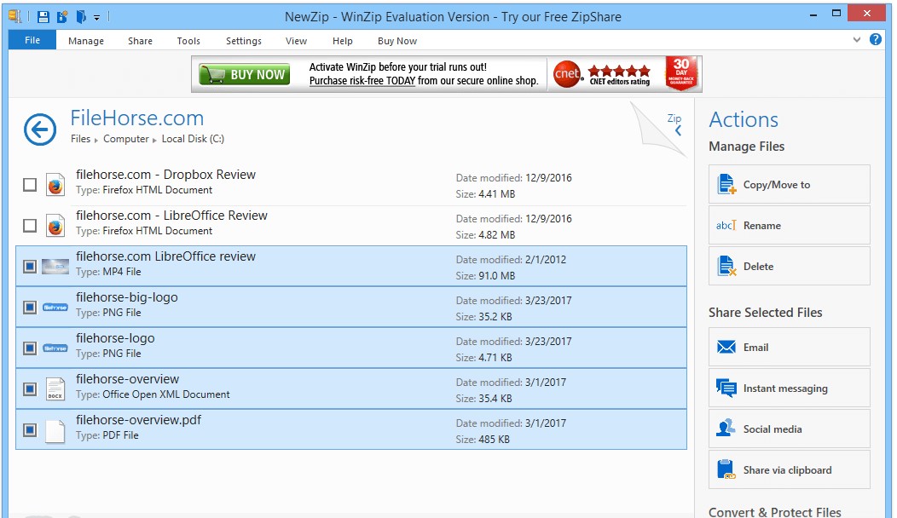Click the third quick access toolbar icon
This screenshot has height=518, width=897.
click(x=81, y=16)
